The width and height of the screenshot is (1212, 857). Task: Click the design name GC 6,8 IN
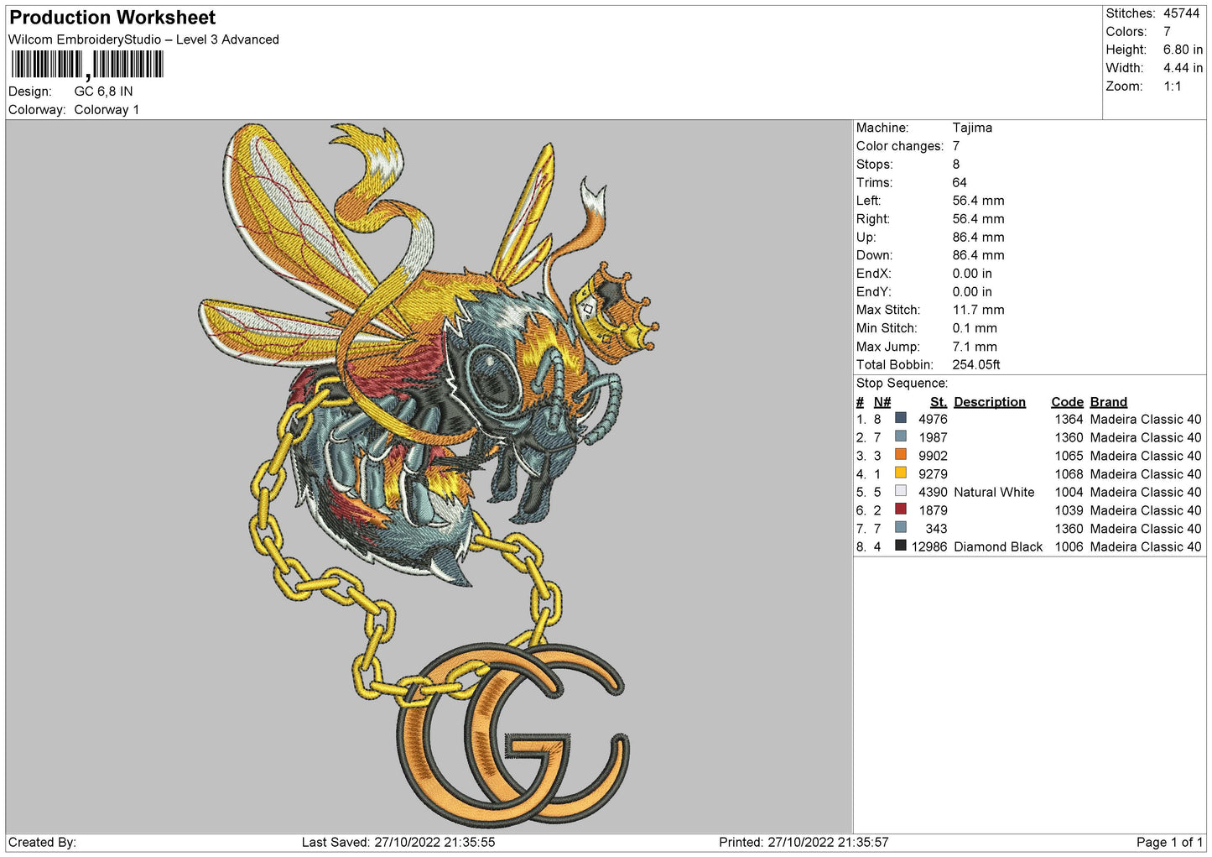(x=103, y=91)
